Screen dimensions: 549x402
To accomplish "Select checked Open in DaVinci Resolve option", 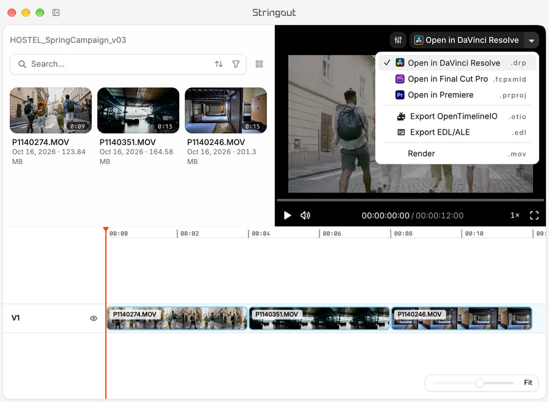I will [457, 63].
